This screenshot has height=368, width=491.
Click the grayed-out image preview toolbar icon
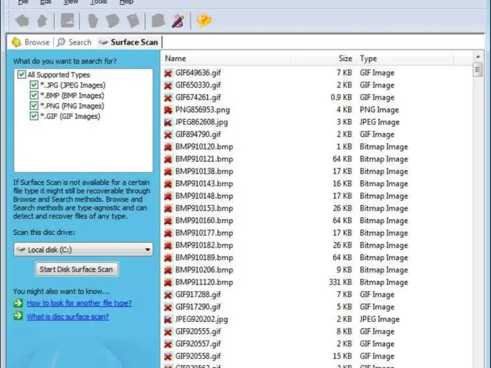click(x=68, y=21)
